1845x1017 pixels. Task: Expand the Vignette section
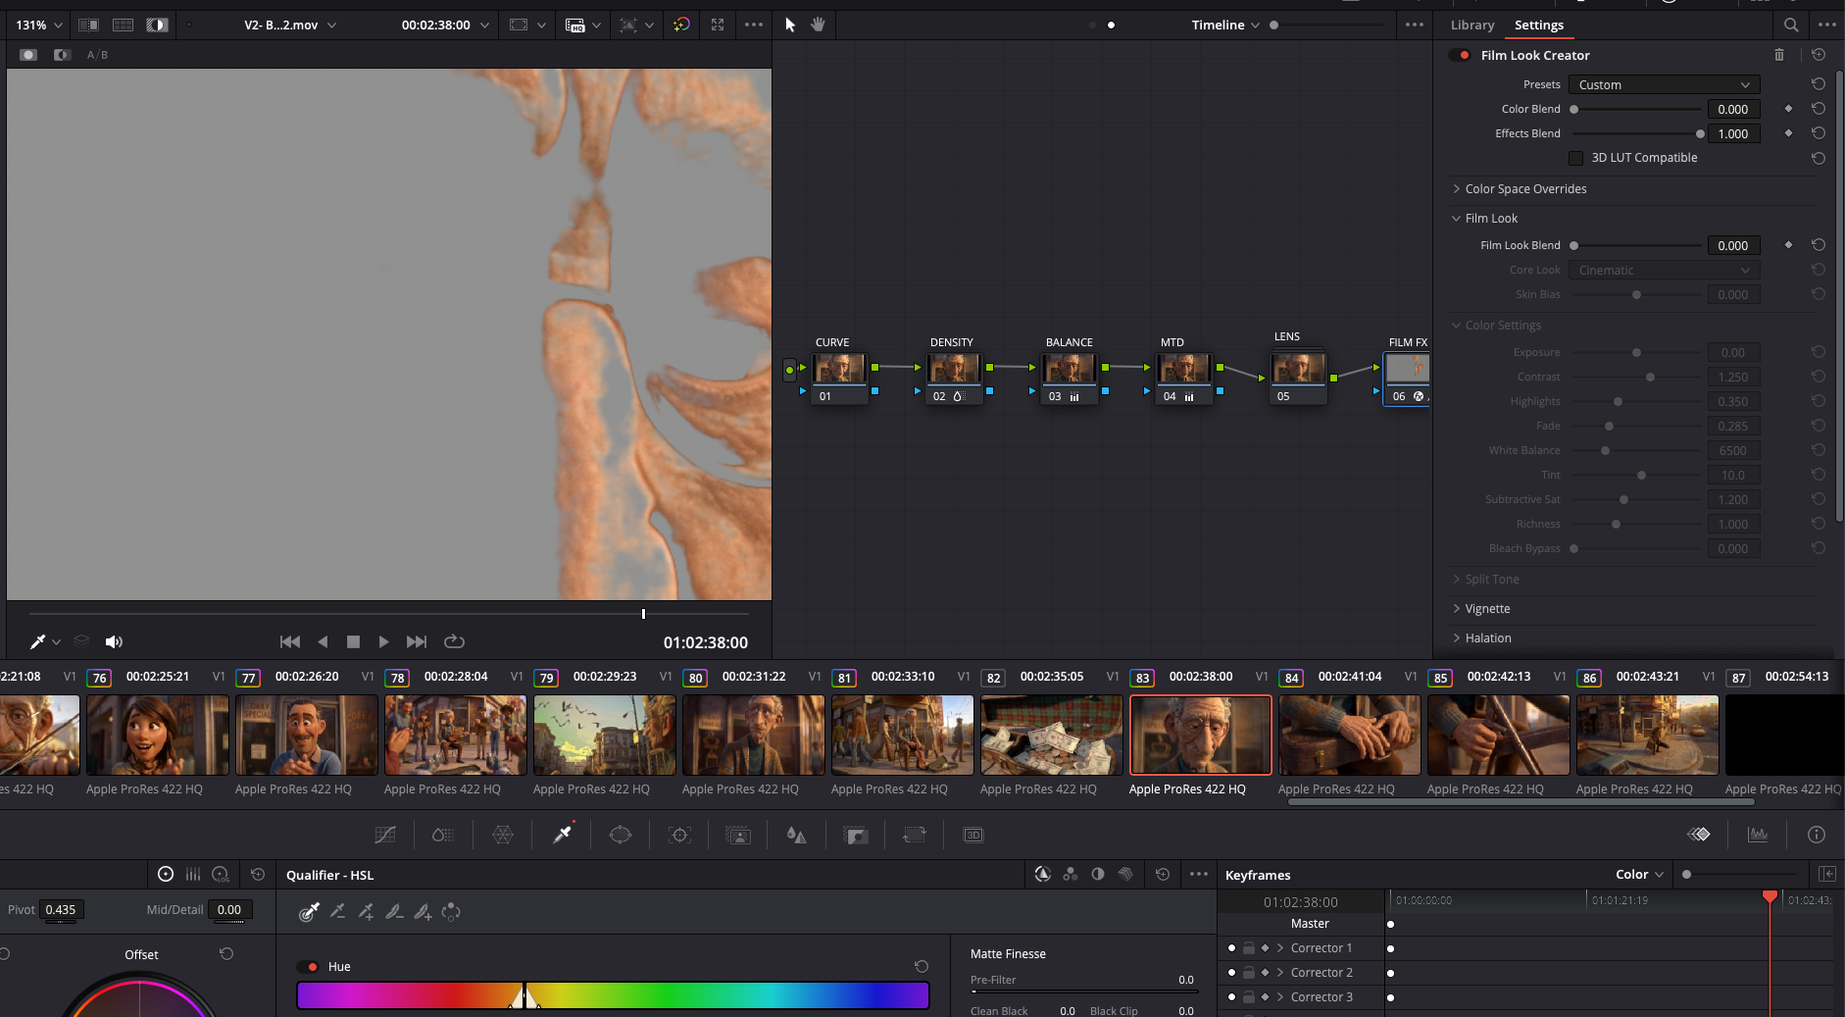coord(1487,609)
